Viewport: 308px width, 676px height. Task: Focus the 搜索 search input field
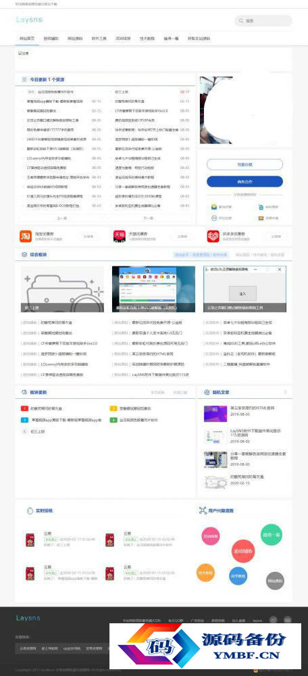(263, 21)
